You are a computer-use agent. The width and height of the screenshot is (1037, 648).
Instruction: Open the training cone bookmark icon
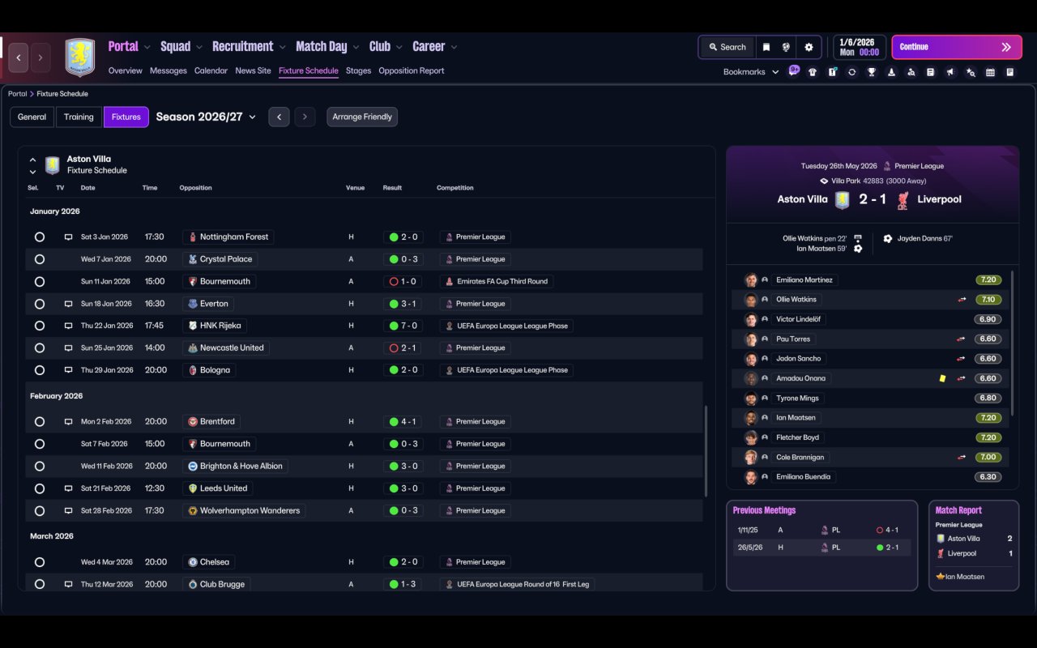point(891,72)
